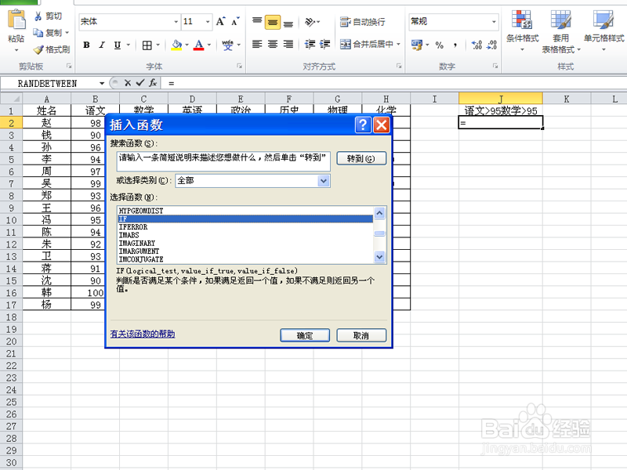Click 合并后居中 merge and center
Viewport: 627px width, 470px height.
pos(367,44)
